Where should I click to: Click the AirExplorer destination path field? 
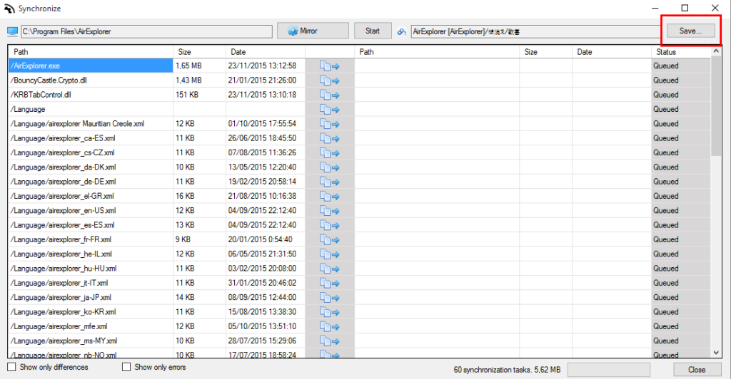535,31
